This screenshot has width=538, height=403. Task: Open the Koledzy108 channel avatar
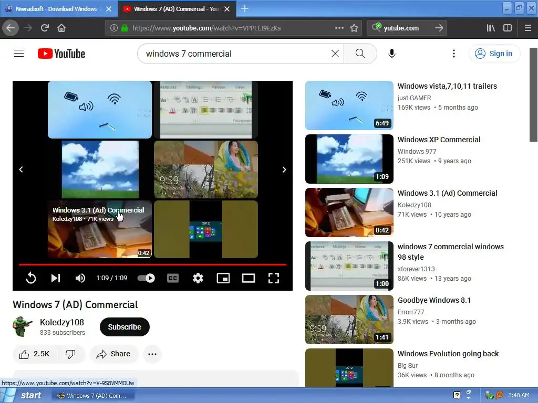pyautogui.click(x=22, y=326)
